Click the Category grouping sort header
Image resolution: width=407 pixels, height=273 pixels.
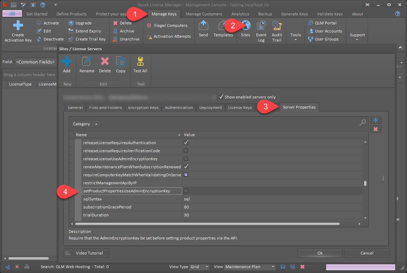pyautogui.click(x=85, y=124)
